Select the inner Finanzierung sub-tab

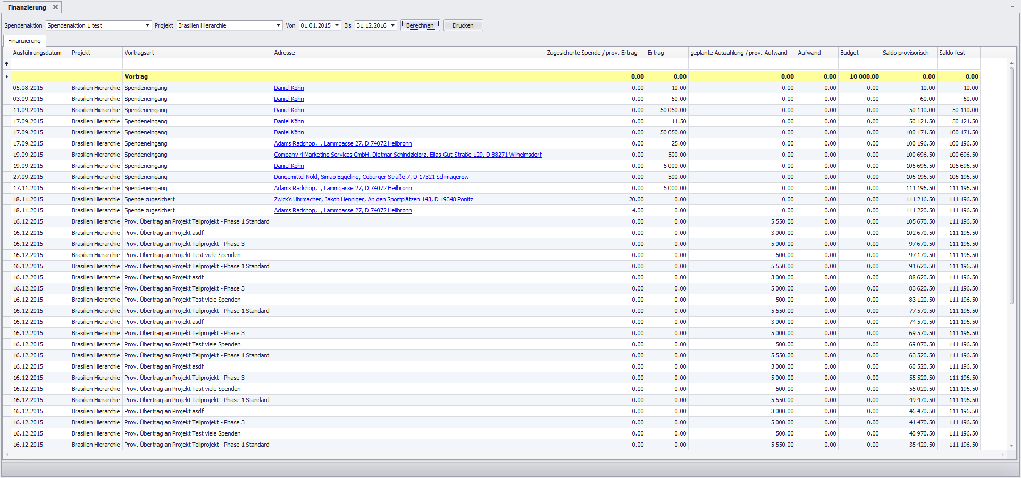(24, 41)
